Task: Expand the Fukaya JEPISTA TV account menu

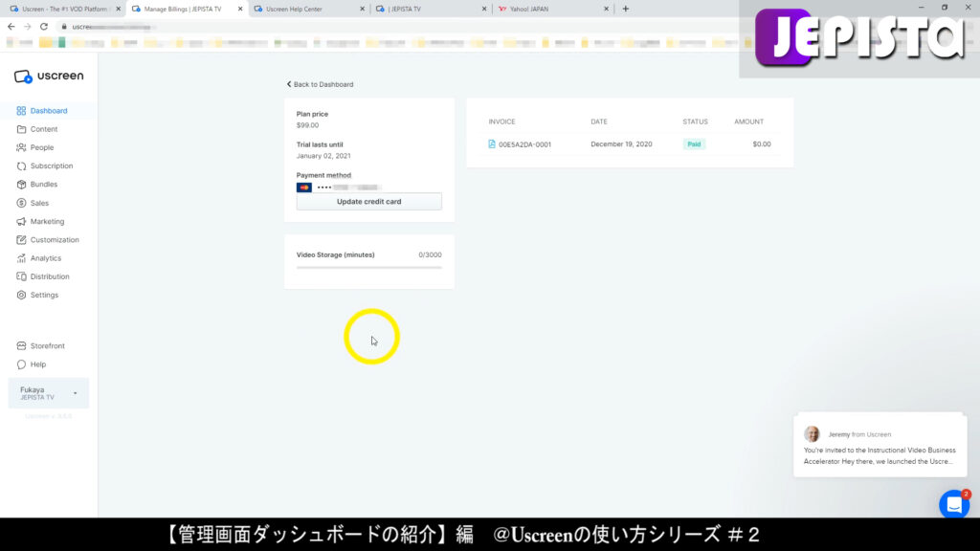Action: pos(49,393)
